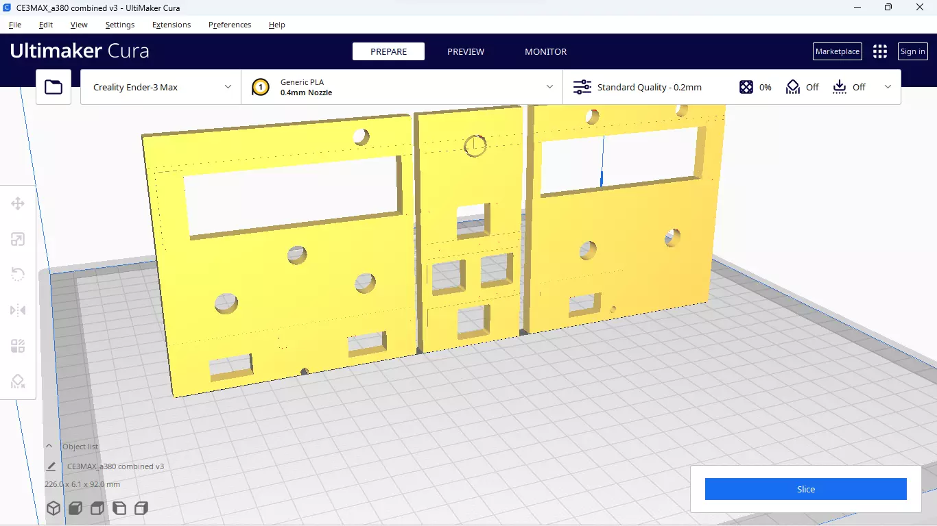Switch to the MONITOR stage tab
This screenshot has height=526, width=937.
coord(546,51)
